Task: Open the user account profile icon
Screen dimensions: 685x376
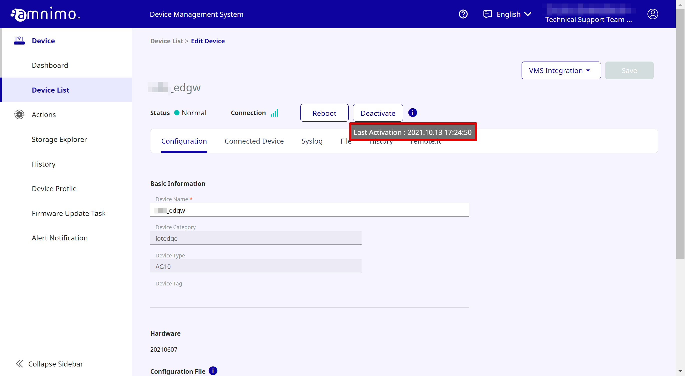Action: click(652, 14)
